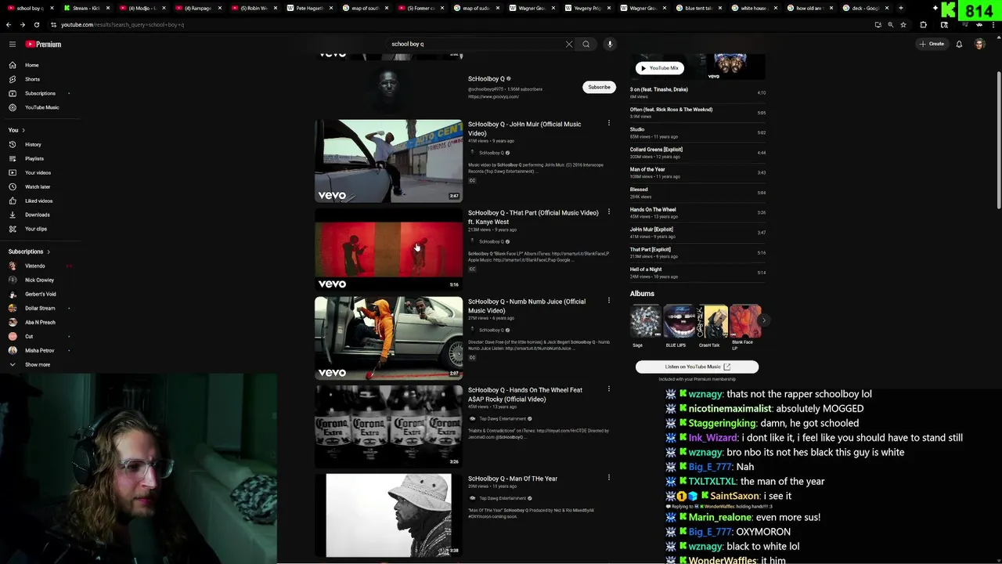This screenshot has height=564, width=1002.
Task: Open Liked videos in the sidebar
Action: 39,201
